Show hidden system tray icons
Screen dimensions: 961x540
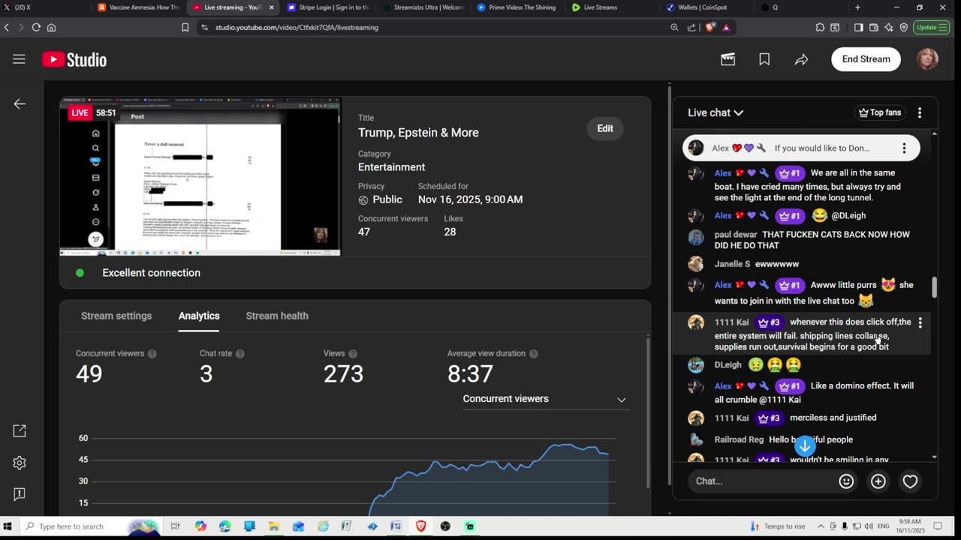point(821,526)
